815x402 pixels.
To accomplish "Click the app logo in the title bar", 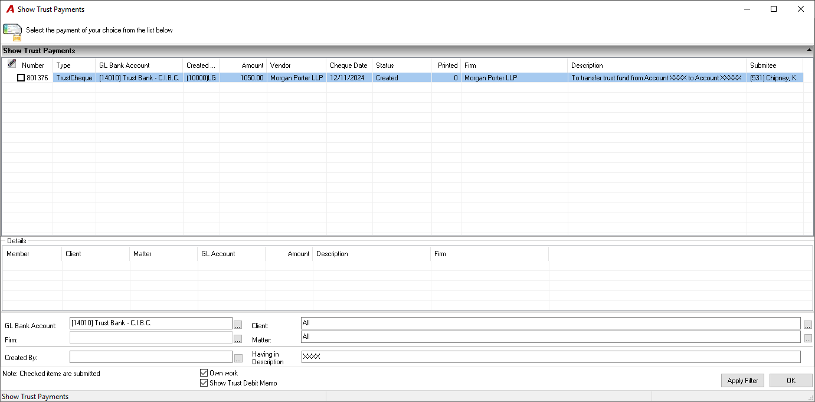I will pos(9,9).
